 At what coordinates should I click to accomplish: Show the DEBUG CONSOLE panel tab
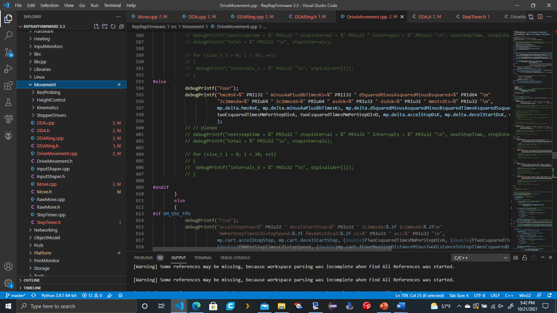tap(235, 258)
